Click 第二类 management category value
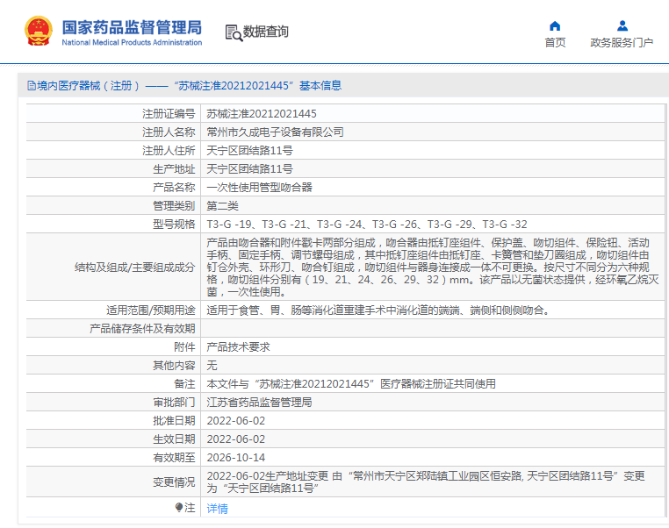 tap(222, 206)
